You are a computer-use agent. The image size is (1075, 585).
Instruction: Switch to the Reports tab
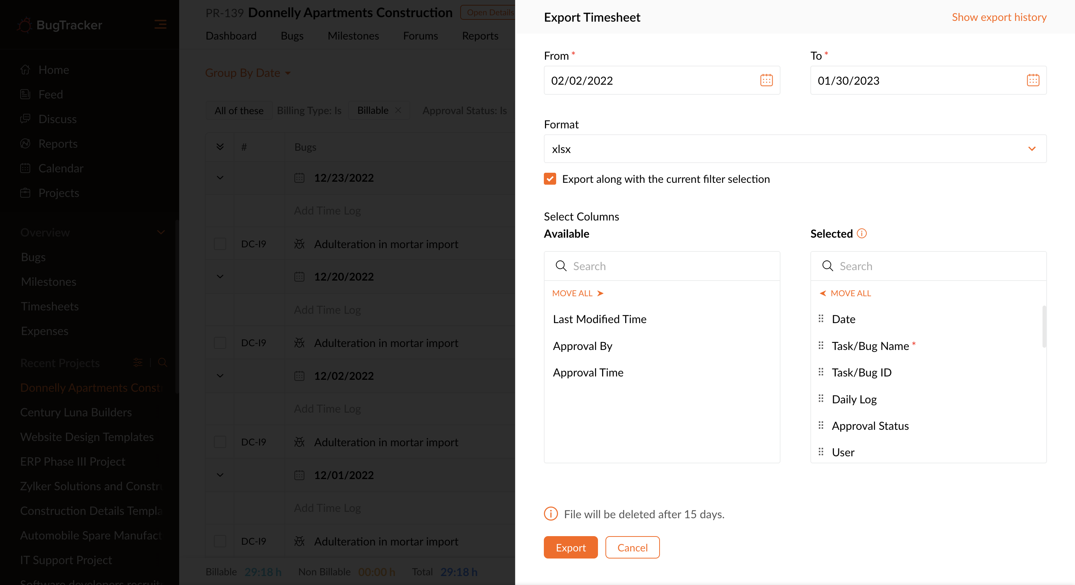480,35
